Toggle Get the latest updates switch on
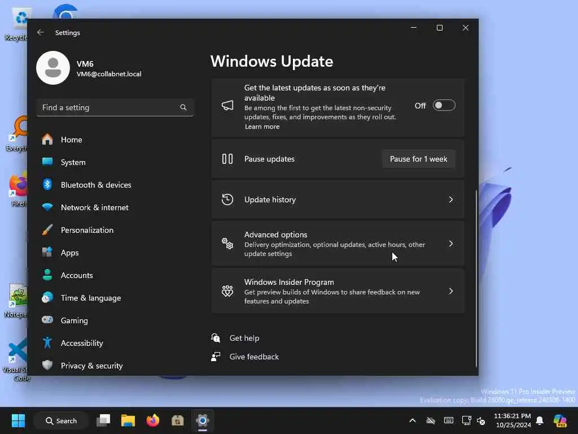This screenshot has width=578, height=434. [x=444, y=106]
